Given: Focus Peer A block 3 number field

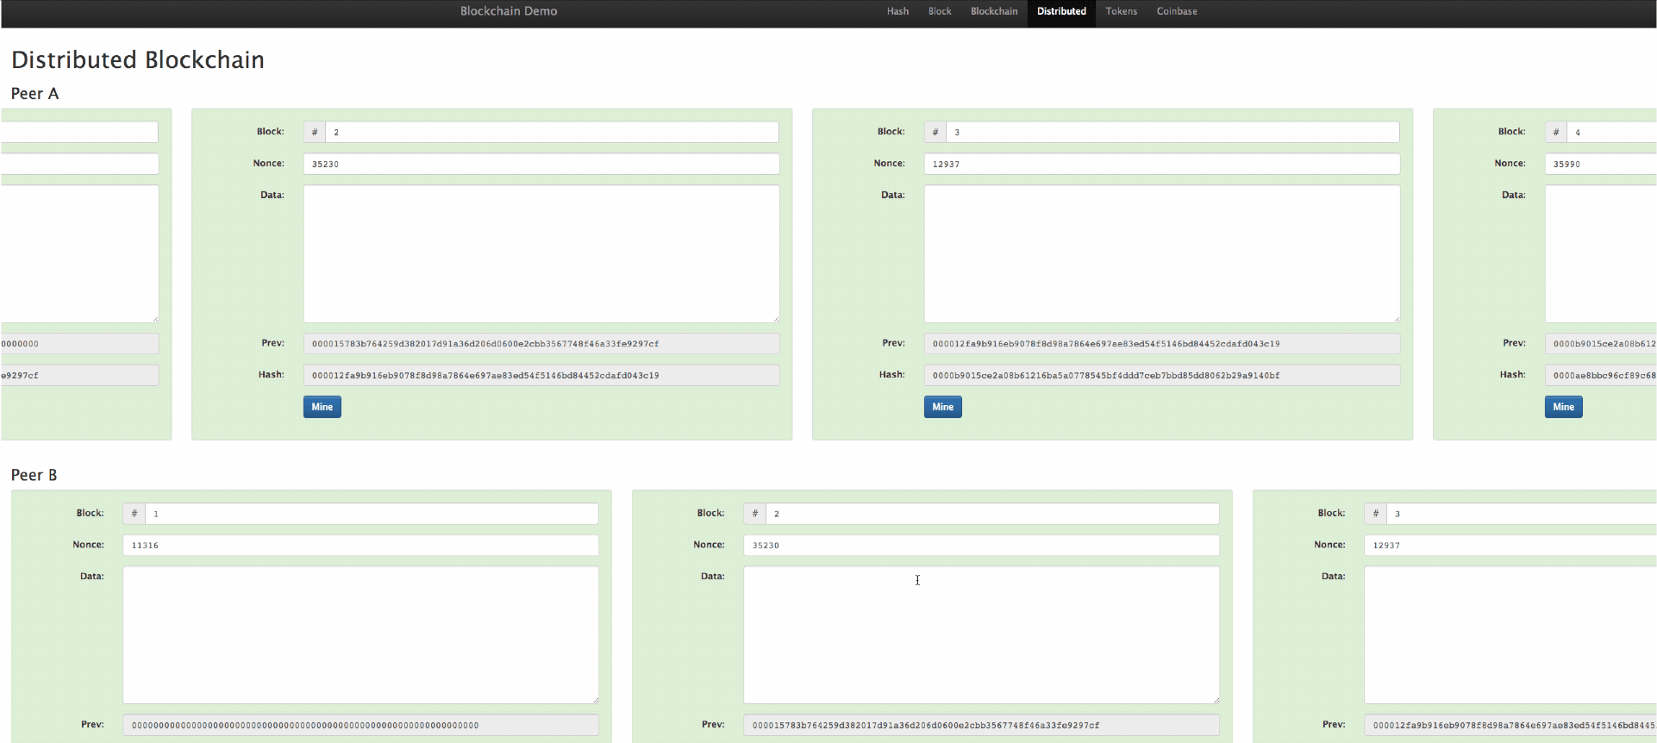Looking at the screenshot, I should click(1172, 132).
